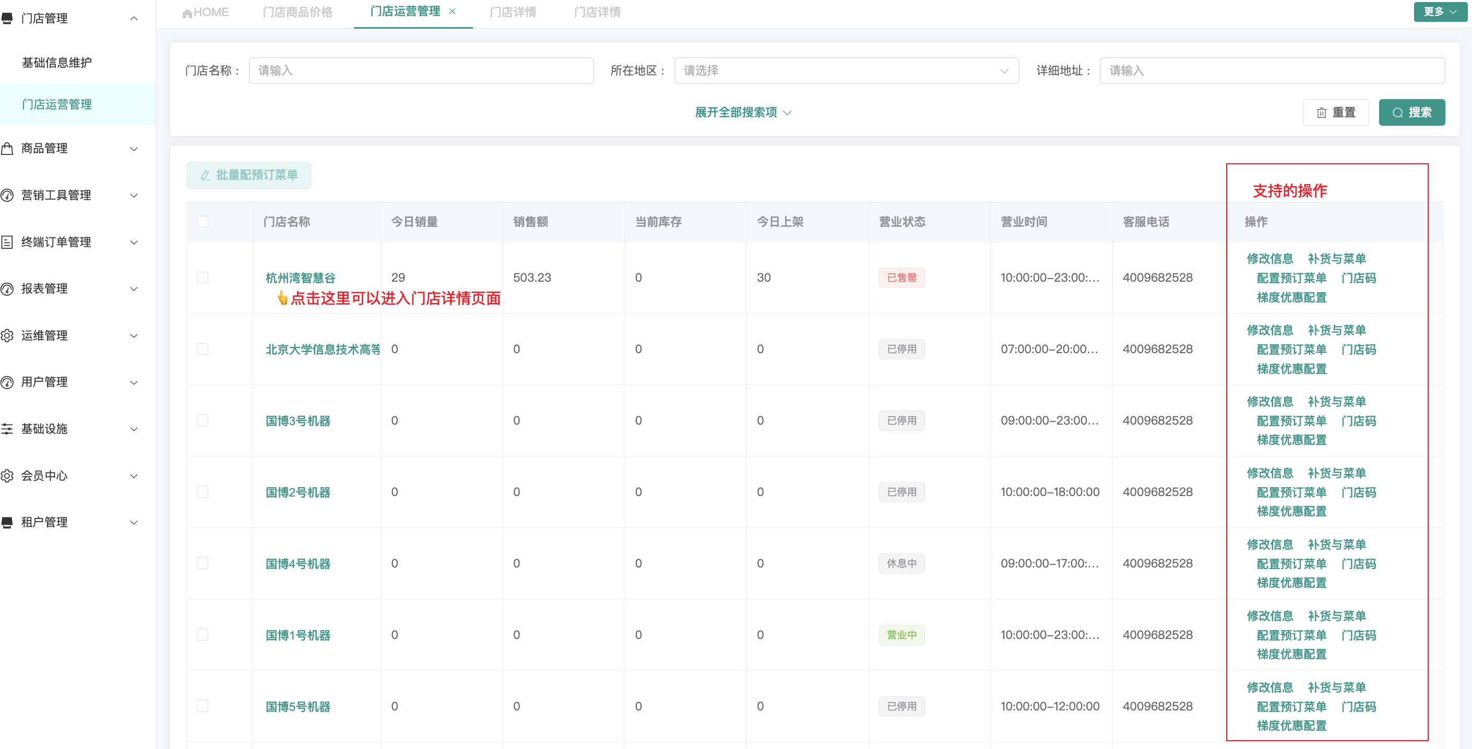Click 批量配预订菜单 button
The height and width of the screenshot is (749, 1472).
coord(248,175)
